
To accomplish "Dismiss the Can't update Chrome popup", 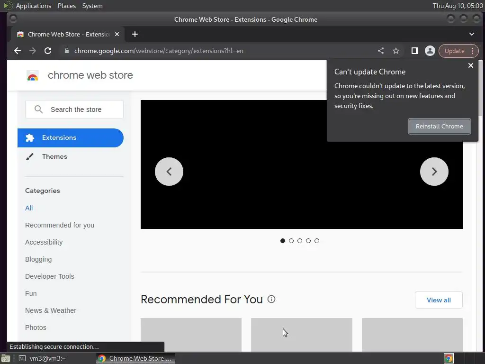I will (x=470, y=65).
